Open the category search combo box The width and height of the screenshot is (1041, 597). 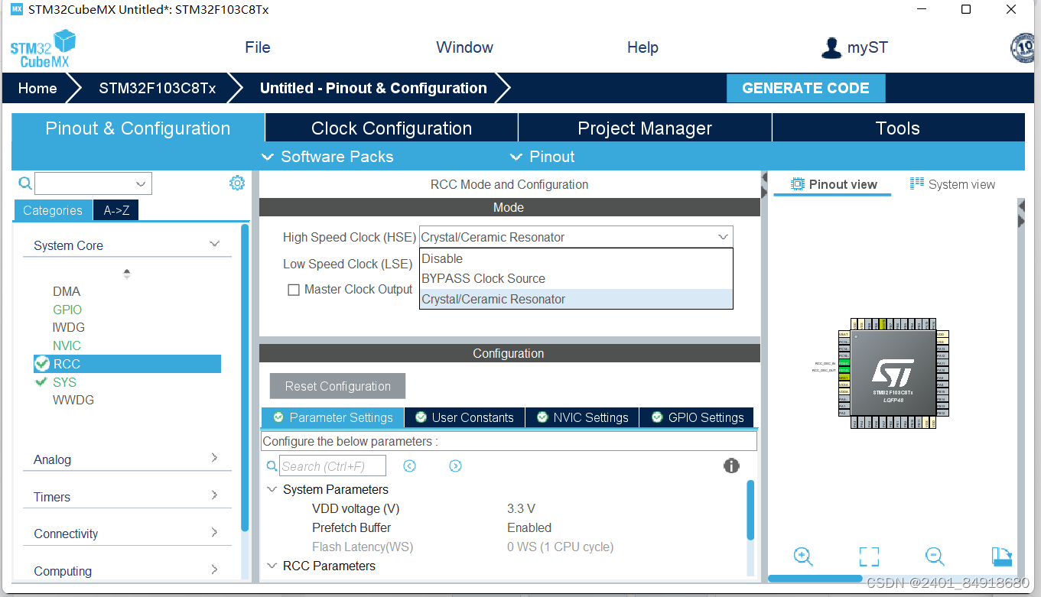pos(93,183)
